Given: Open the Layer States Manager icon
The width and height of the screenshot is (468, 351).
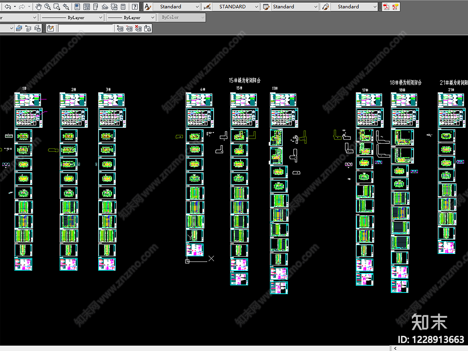Looking at the screenshot, I should tap(37, 28).
